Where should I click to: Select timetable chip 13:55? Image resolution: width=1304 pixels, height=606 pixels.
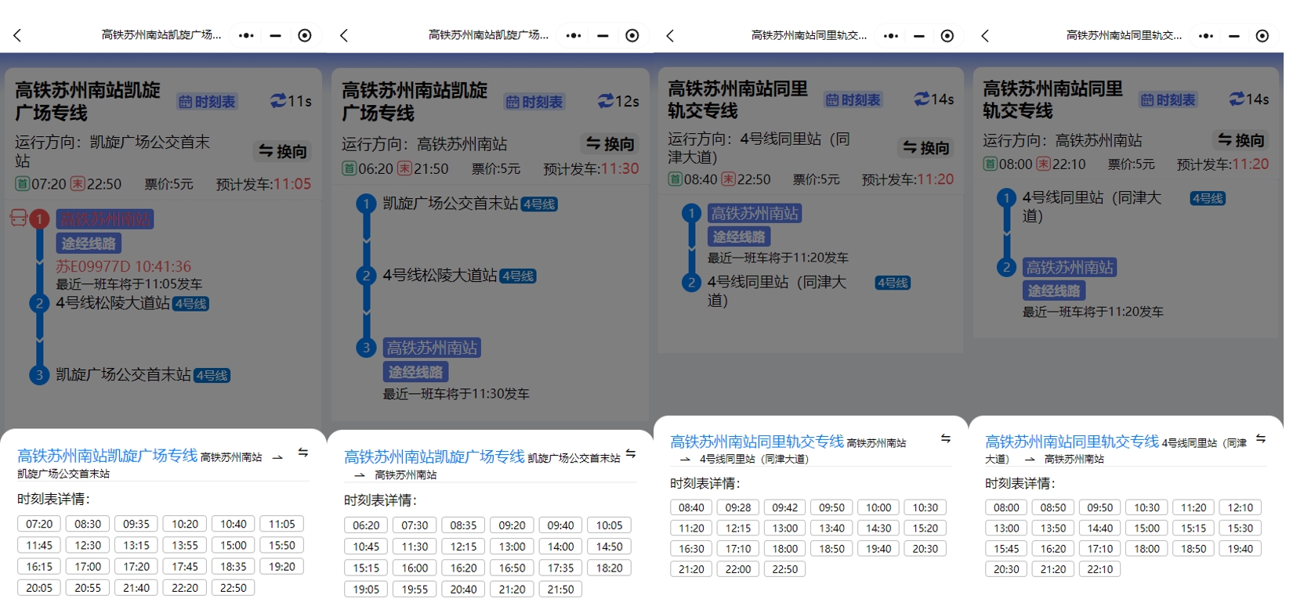(185, 545)
